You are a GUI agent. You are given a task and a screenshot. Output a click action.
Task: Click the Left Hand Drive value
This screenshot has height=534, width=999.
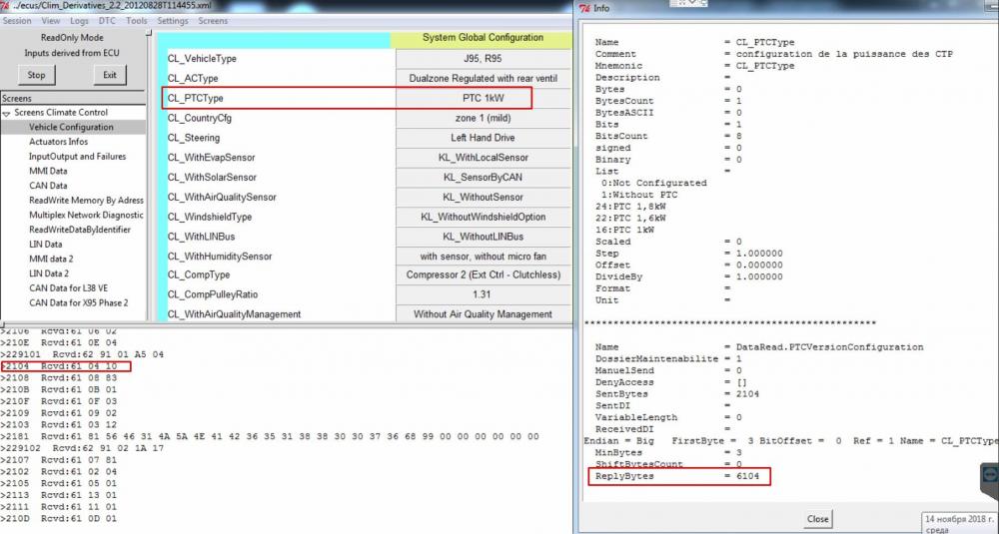pos(483,138)
